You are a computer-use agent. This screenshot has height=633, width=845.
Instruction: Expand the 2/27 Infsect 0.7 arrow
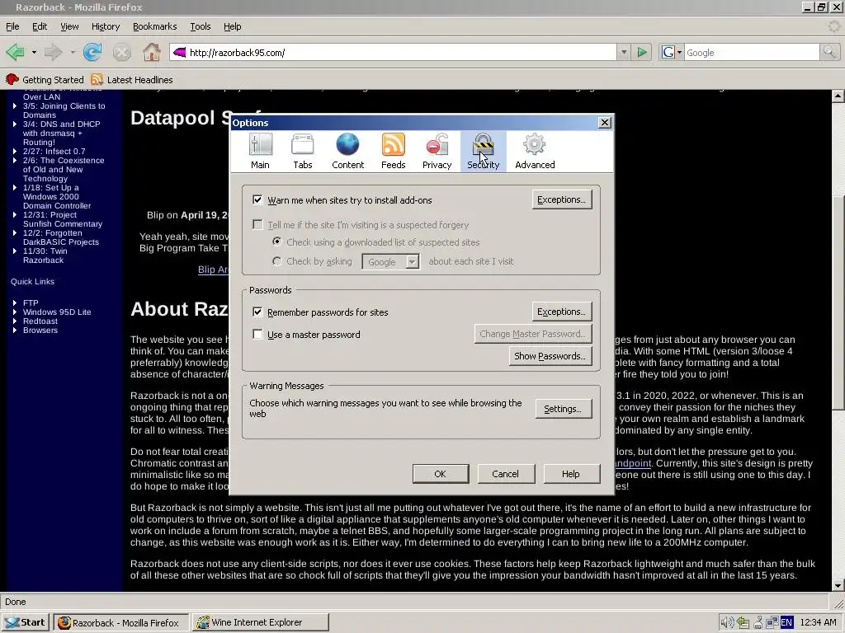point(15,152)
